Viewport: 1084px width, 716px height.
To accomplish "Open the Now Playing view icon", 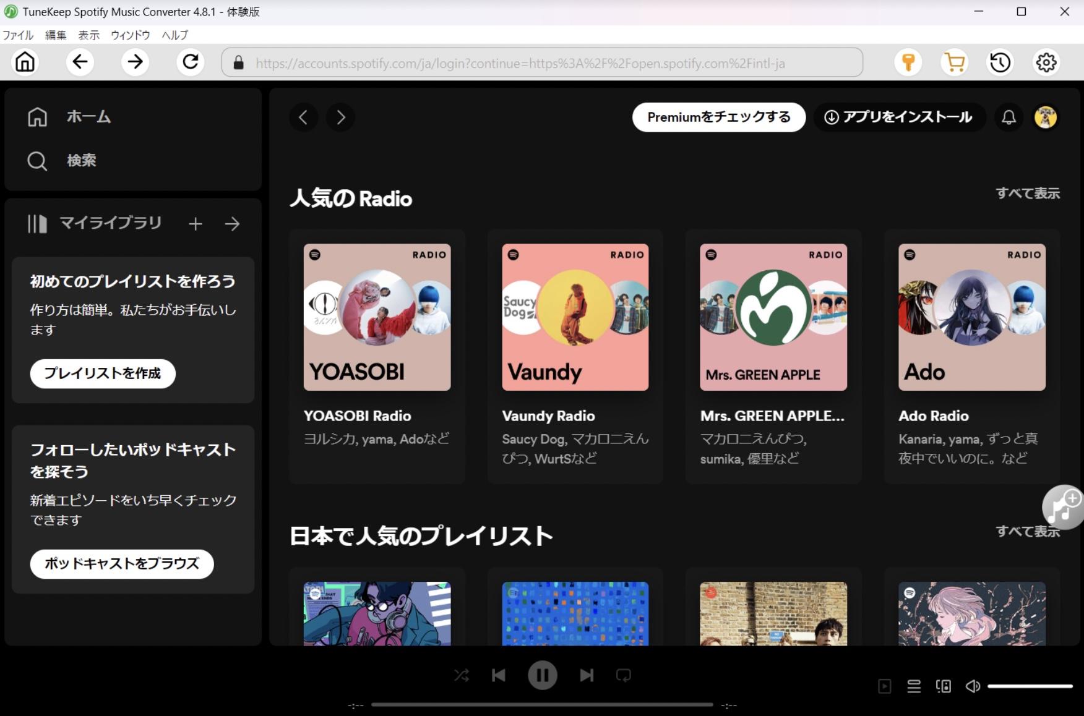I will tap(885, 686).
